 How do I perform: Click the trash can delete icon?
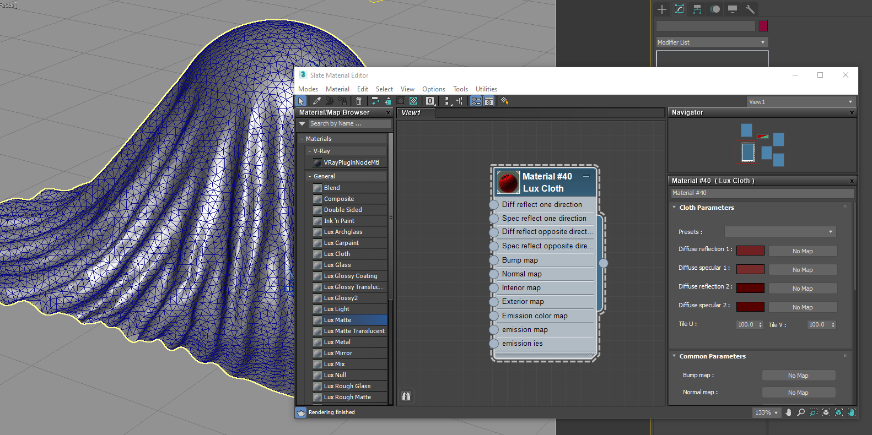click(359, 101)
